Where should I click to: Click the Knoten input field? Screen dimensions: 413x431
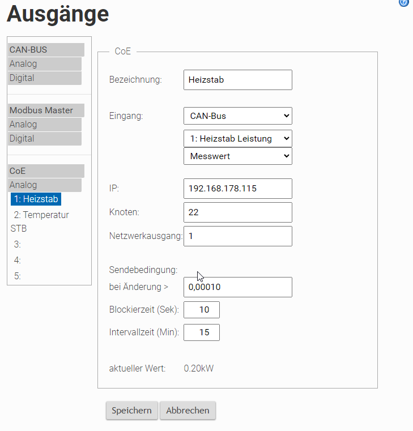(238, 212)
